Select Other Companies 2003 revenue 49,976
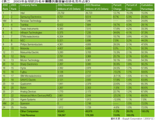 [89, 111]
